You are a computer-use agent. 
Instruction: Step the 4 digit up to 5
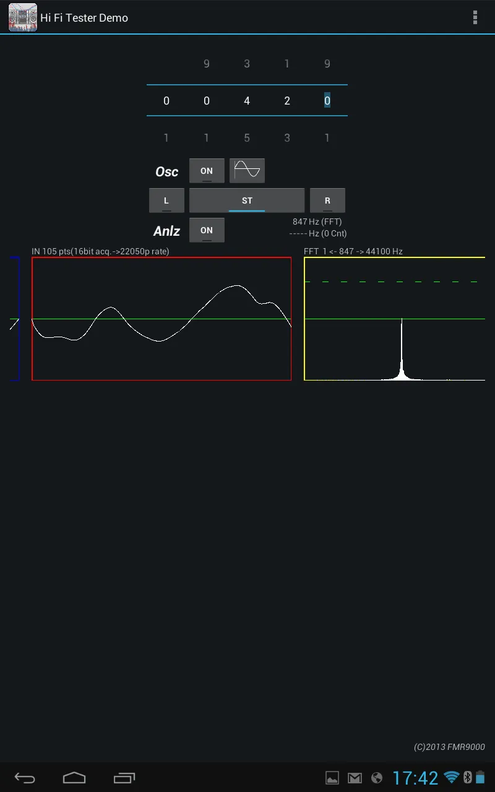point(247,137)
